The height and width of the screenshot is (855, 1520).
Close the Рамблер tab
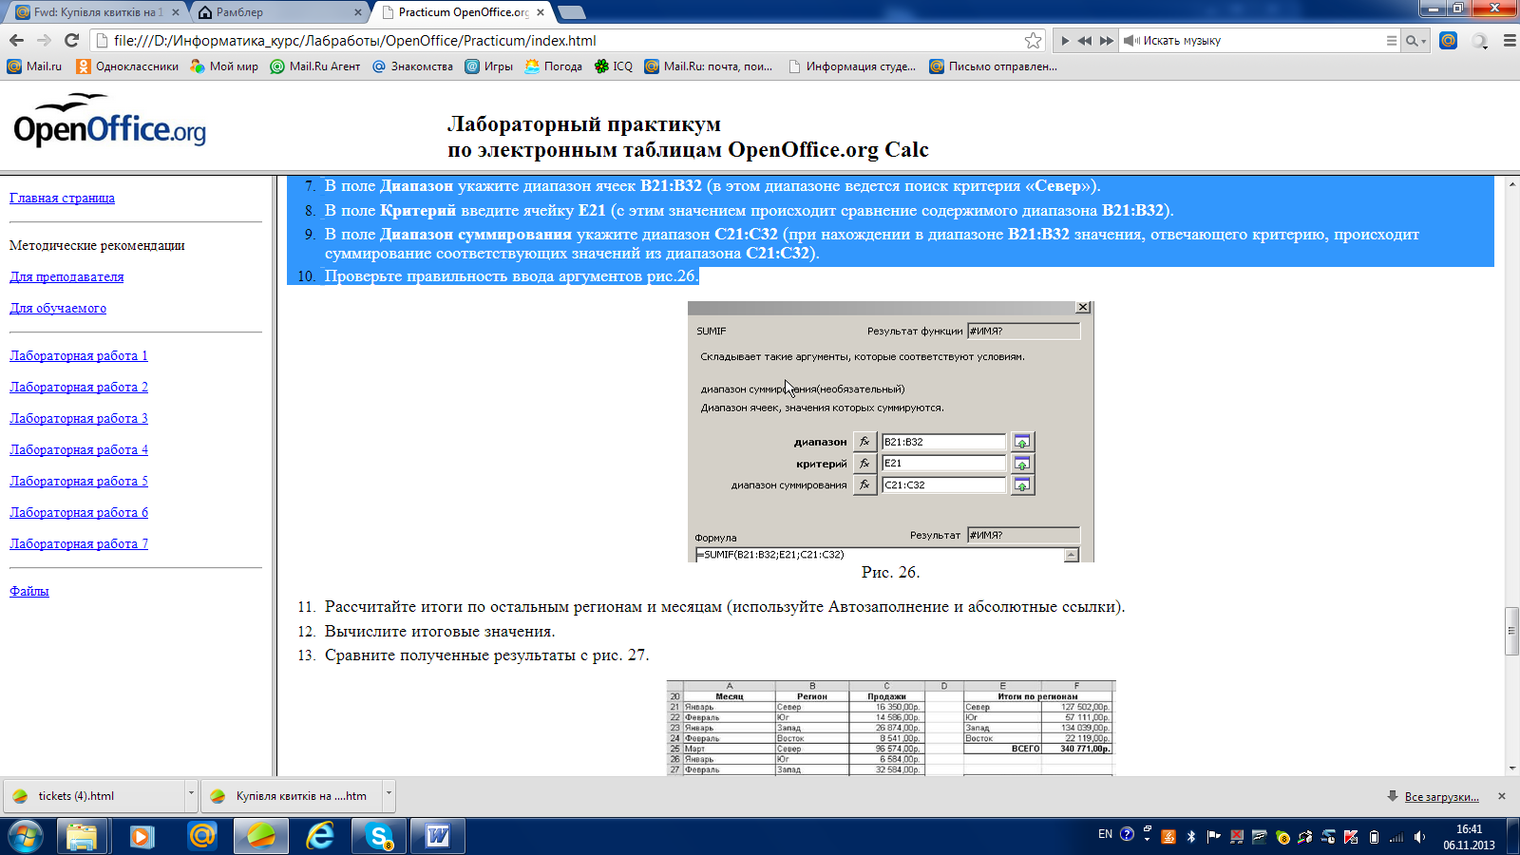click(x=358, y=12)
